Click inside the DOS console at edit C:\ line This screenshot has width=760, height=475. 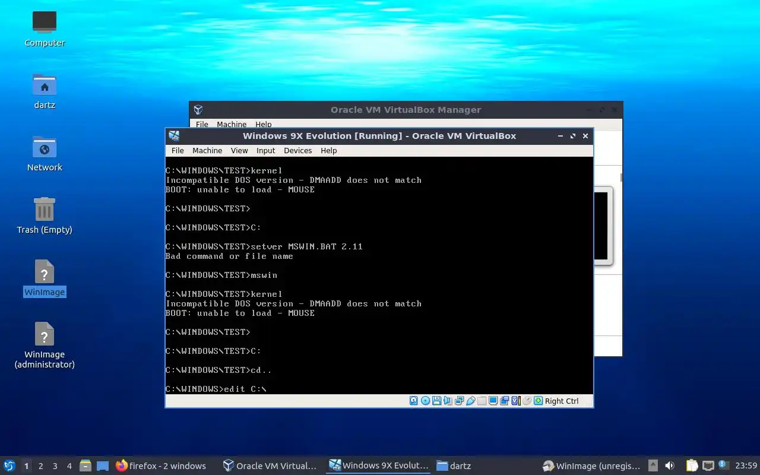coord(216,389)
